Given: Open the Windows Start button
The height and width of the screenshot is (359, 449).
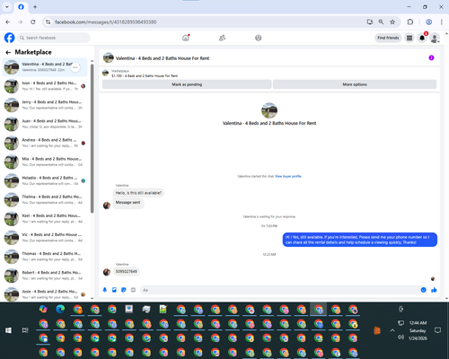Looking at the screenshot, I should (8, 330).
